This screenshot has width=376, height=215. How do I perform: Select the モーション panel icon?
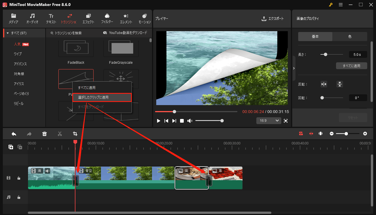[144, 18]
